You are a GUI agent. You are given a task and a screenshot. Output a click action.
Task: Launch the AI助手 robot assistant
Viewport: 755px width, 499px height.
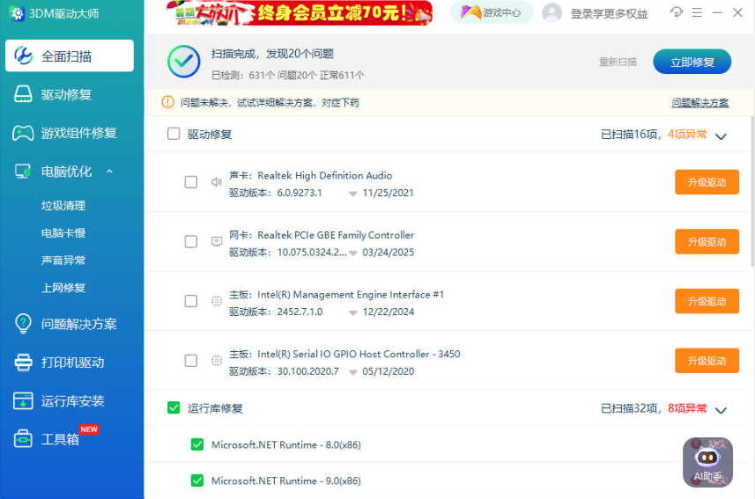(707, 462)
